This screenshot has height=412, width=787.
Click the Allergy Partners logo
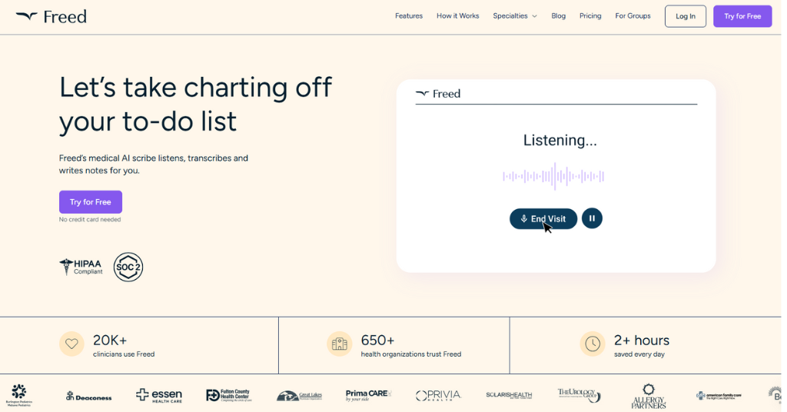pyautogui.click(x=649, y=397)
